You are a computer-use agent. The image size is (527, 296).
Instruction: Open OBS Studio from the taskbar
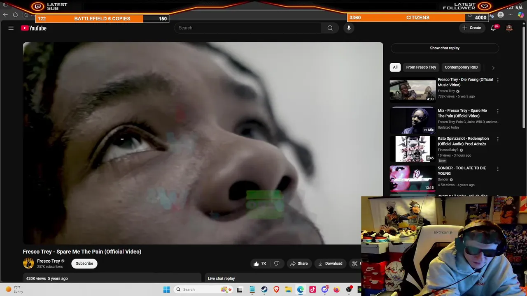click(349, 289)
